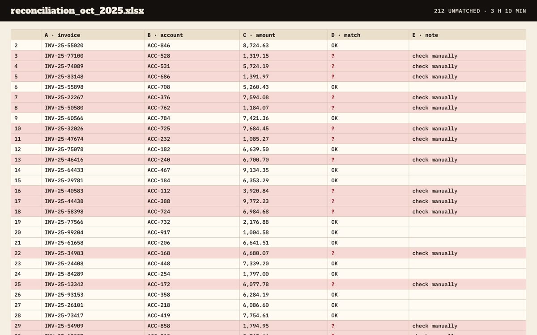
Task: Click account cell ACC-917
Action: [192, 232]
